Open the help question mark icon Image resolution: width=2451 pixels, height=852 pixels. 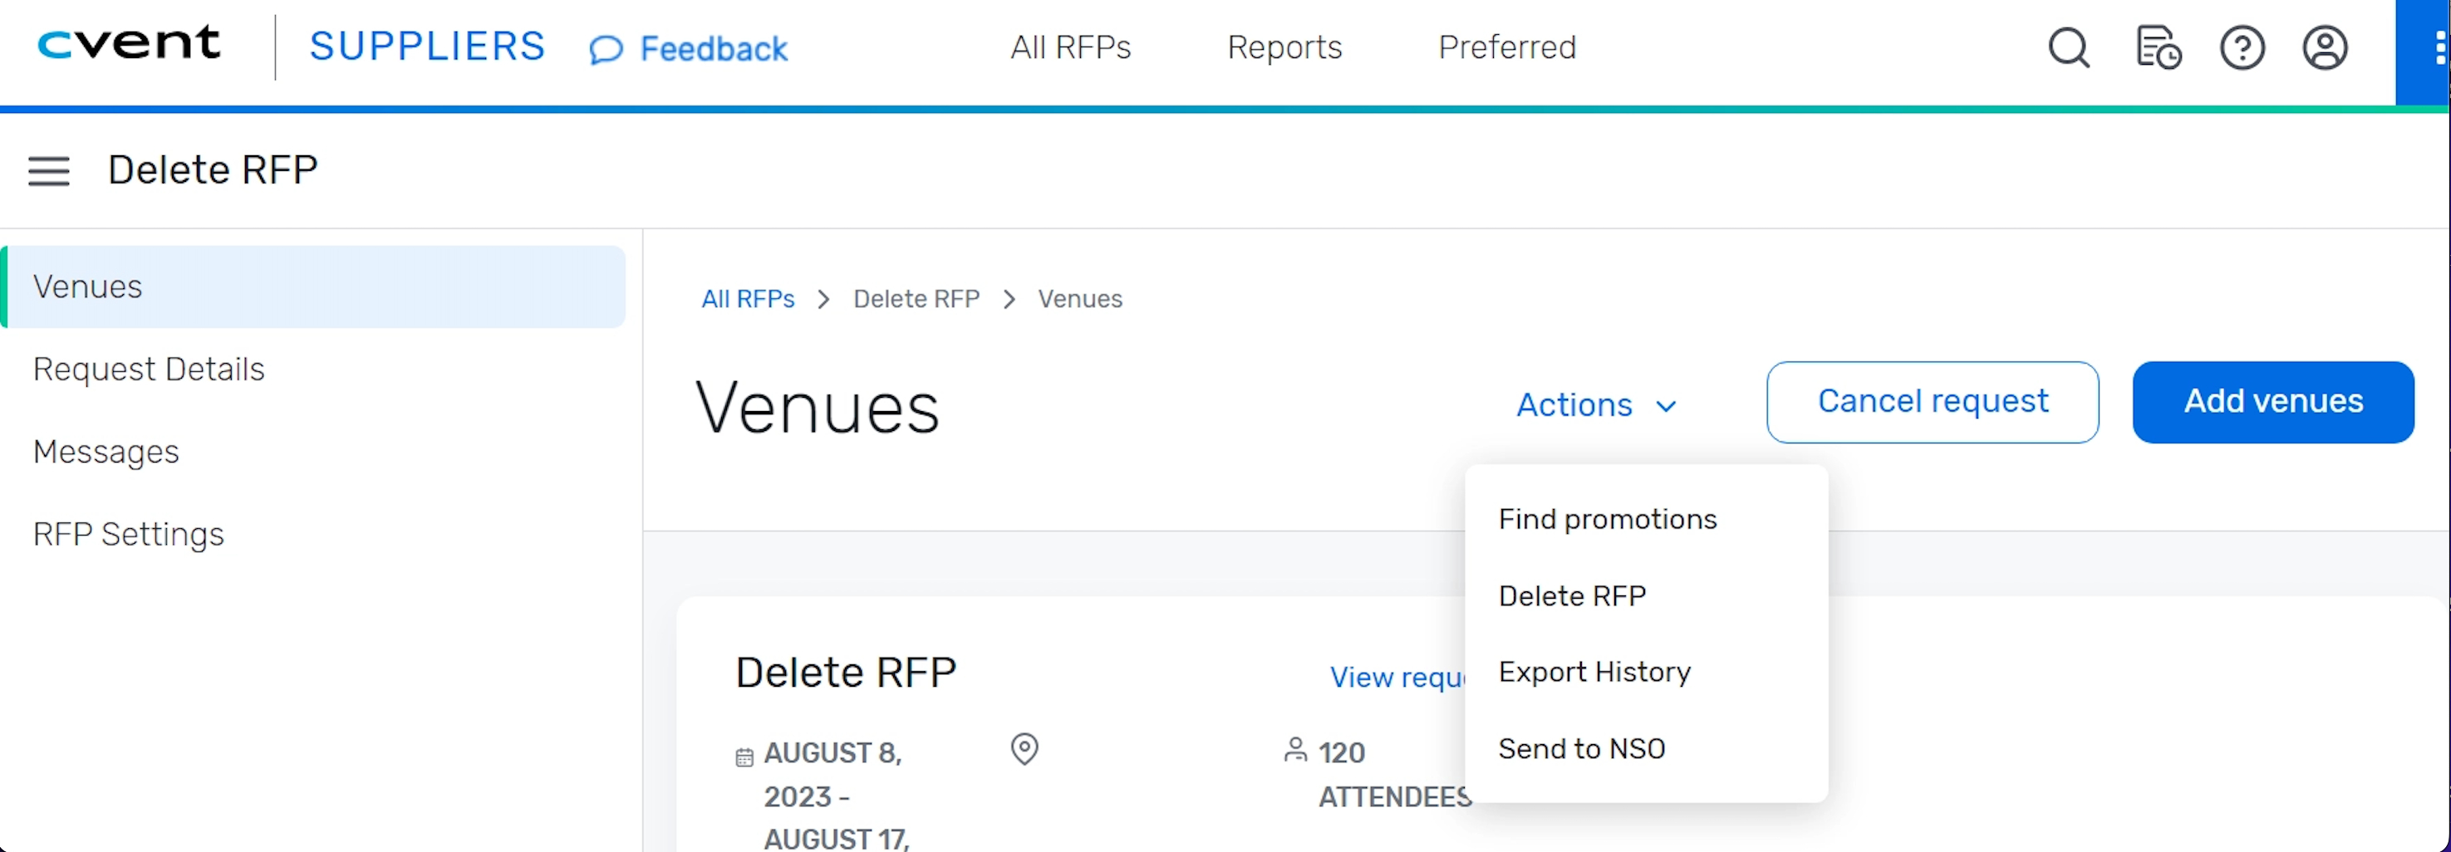(x=2242, y=47)
